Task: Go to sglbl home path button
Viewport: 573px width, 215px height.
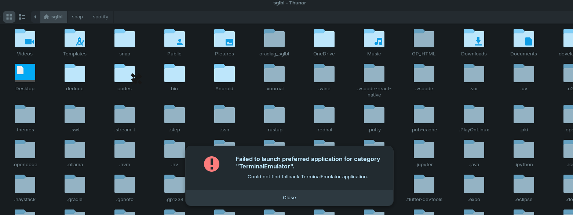Action: click(x=53, y=17)
